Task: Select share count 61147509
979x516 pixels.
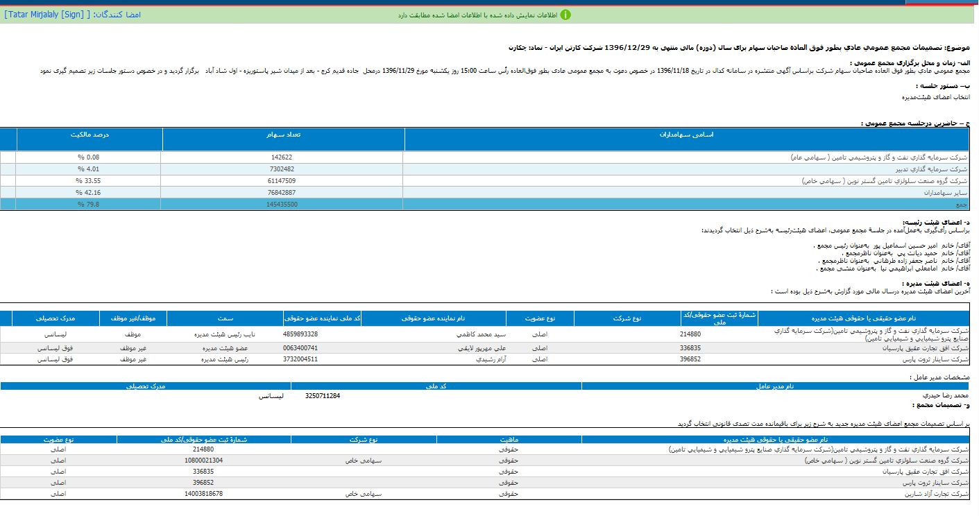Action: (282, 180)
